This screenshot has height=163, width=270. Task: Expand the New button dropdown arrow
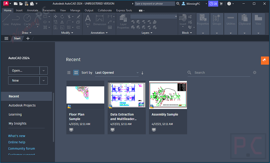pyautogui.click(x=44, y=80)
